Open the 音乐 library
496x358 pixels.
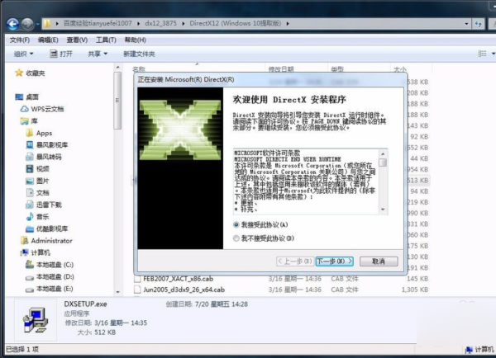(37, 217)
